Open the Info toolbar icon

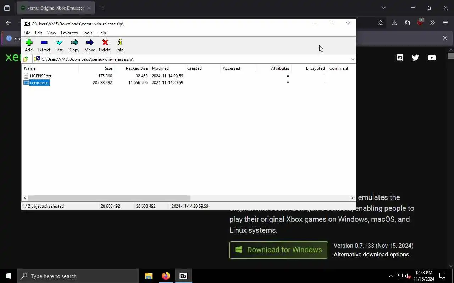click(x=120, y=45)
